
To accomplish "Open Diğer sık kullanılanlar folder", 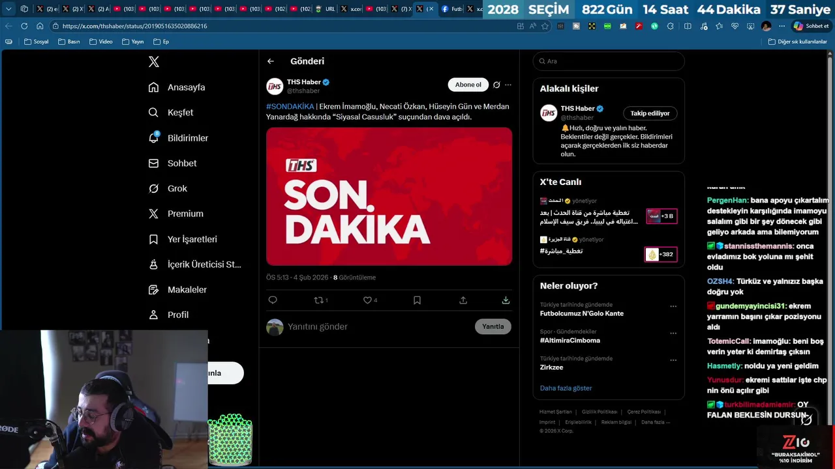I will click(x=797, y=42).
